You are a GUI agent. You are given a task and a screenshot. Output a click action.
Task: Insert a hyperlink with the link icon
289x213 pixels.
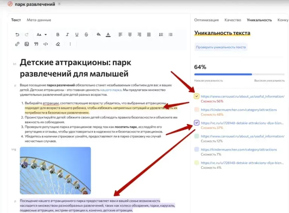click(x=17, y=44)
